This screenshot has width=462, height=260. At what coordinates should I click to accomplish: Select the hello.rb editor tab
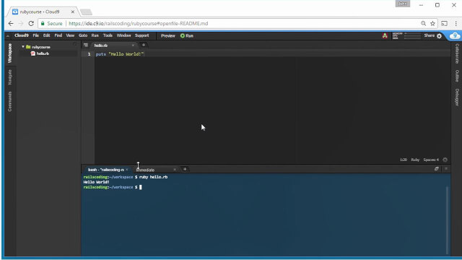coord(101,45)
